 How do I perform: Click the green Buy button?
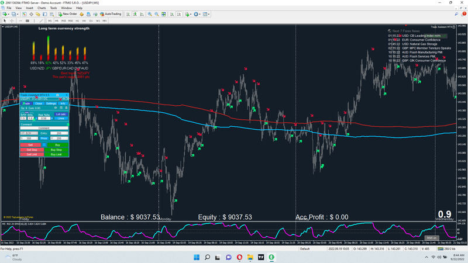[57, 145]
